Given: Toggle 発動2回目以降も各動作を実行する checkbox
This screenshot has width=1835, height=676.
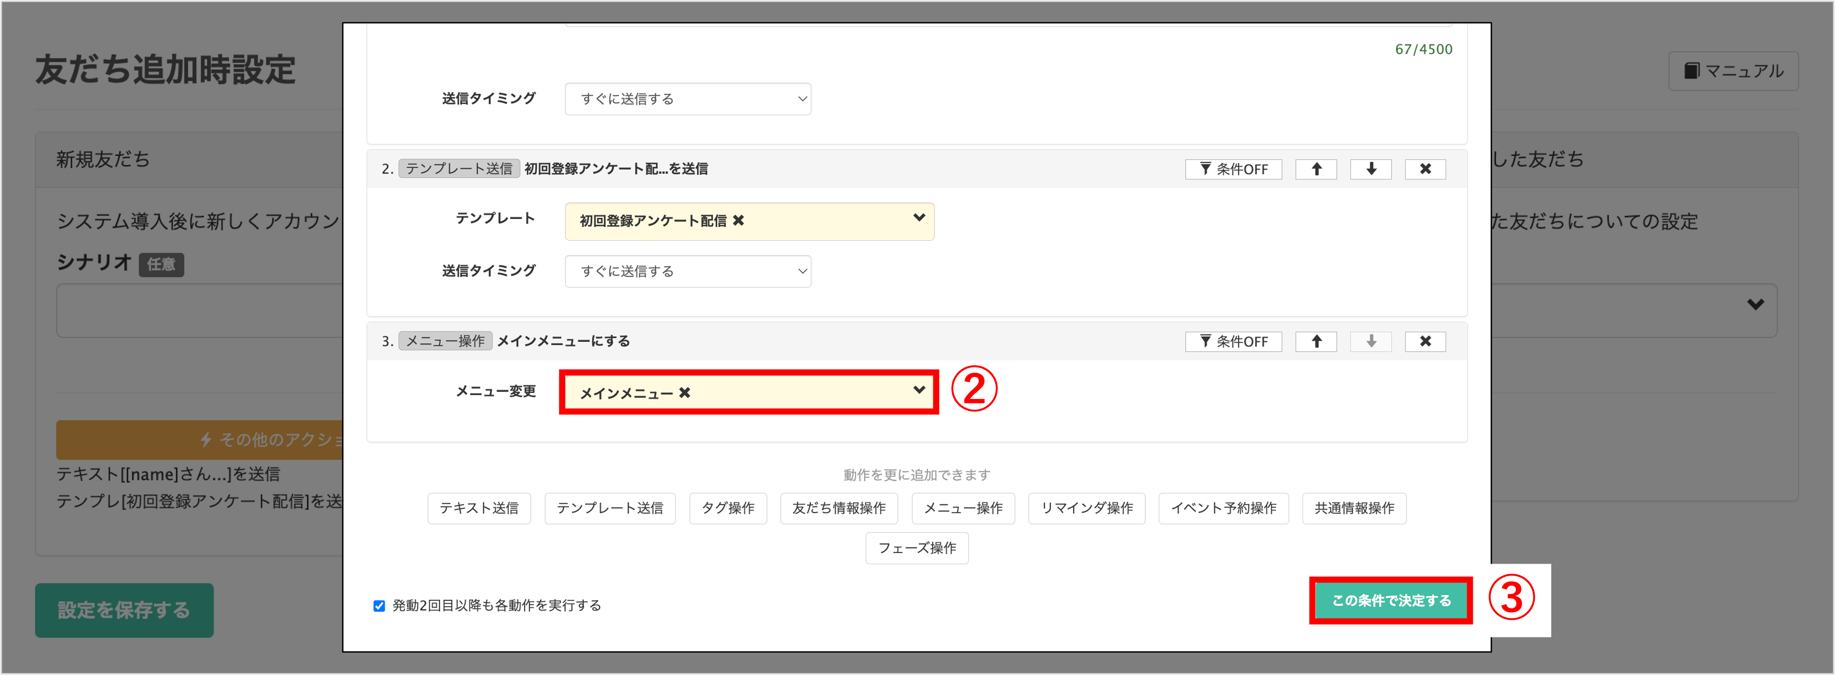Looking at the screenshot, I should click(379, 605).
